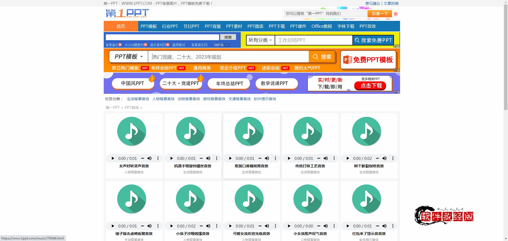Viewport: 508px width, 241px height.
Task: Open more options for 瓶装口香糖摇晃音效 player
Action: point(275,159)
